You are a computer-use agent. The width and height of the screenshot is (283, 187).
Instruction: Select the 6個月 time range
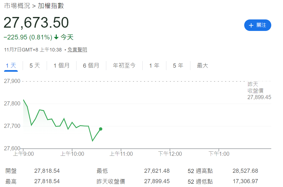point(91,65)
